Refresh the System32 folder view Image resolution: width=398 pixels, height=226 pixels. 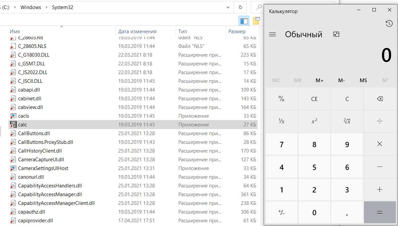pyautogui.click(x=240, y=7)
